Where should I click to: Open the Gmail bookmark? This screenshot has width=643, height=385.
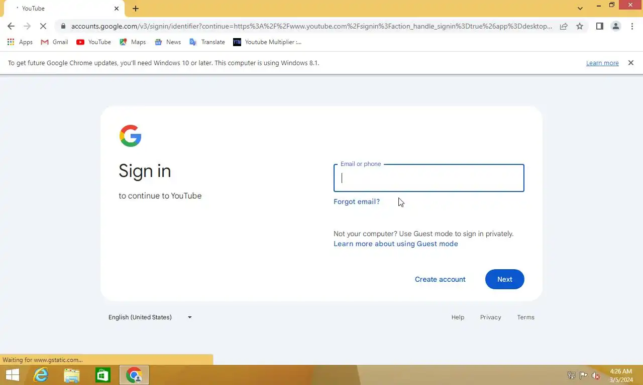(54, 42)
